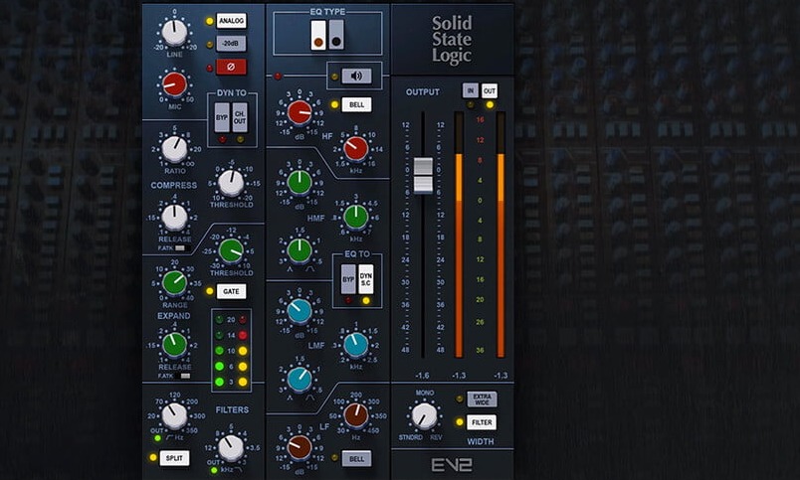
Task: Click the OUTPUT fader handle
Action: pos(423,175)
